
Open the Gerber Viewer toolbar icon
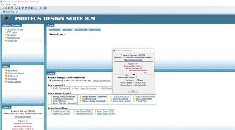point(29,8)
